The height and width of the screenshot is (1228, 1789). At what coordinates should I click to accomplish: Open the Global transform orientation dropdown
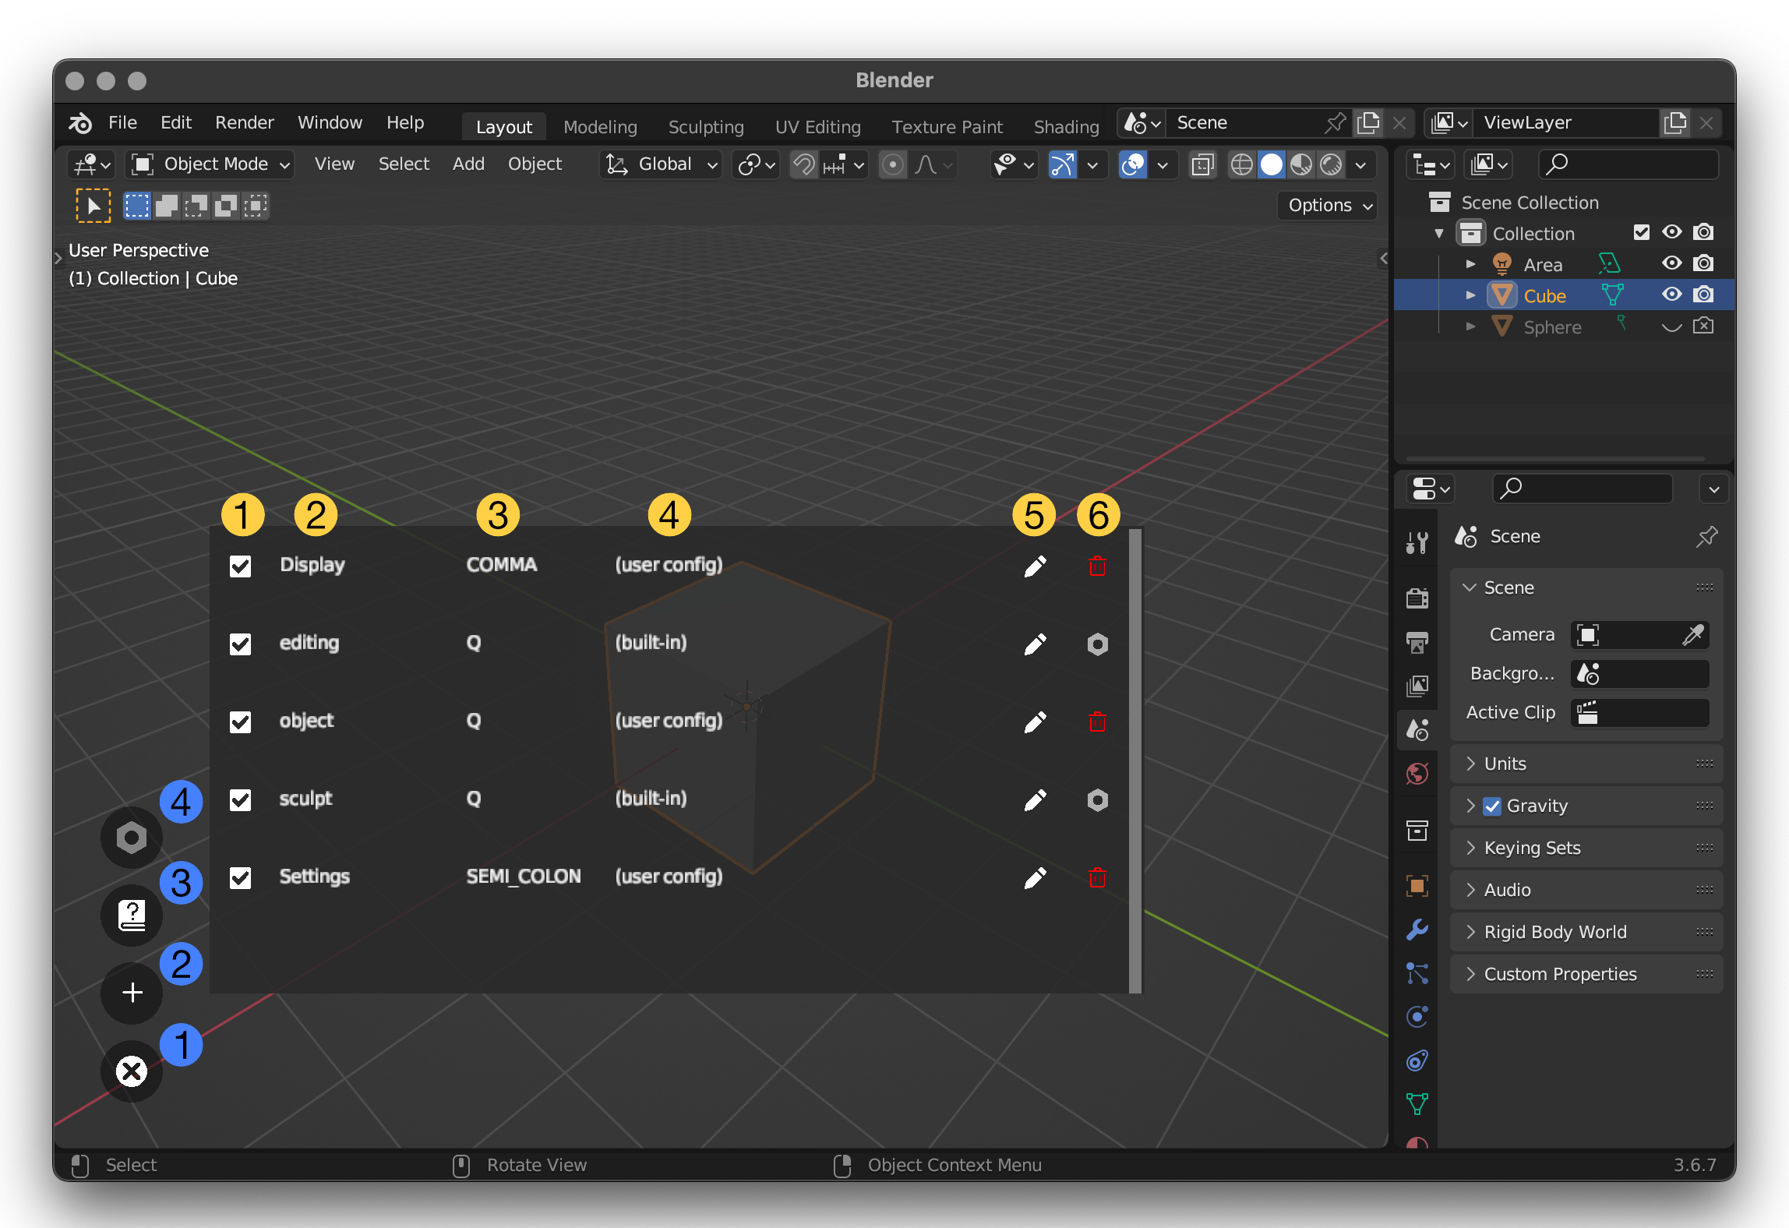(x=661, y=164)
